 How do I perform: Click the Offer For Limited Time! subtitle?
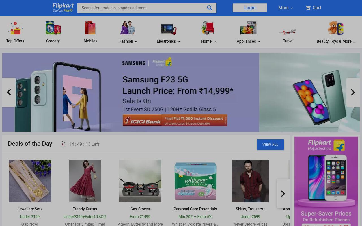(x=85, y=224)
